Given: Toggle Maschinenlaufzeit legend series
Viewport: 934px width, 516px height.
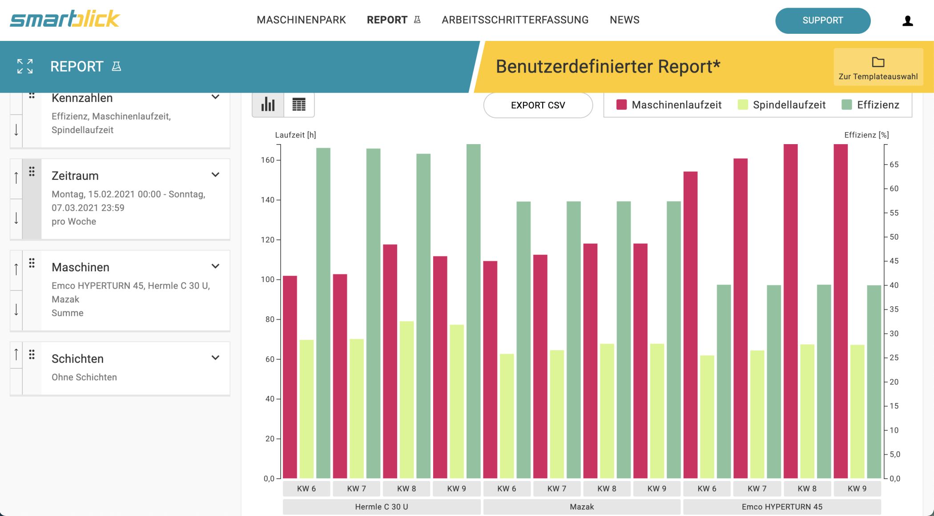Looking at the screenshot, I should (x=669, y=105).
